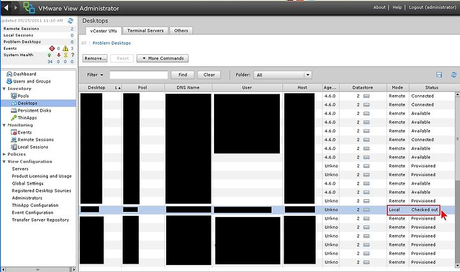Click the red error events icon
Viewport: 460px width, 272px height.
52,49
